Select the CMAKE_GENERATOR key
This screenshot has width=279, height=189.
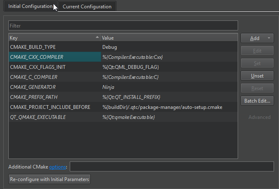pos(33,87)
